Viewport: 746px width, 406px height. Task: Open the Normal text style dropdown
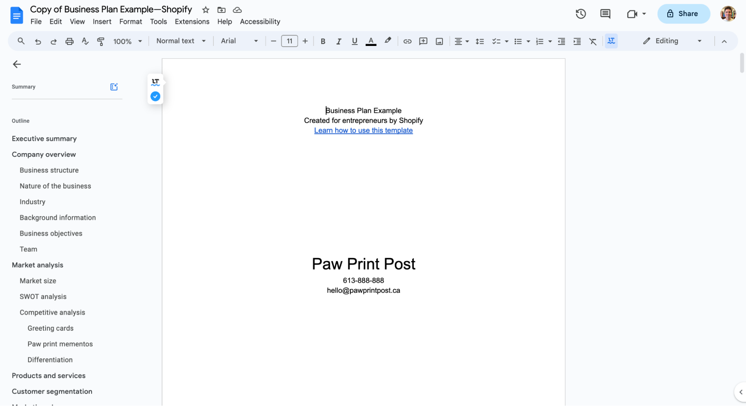[181, 41]
